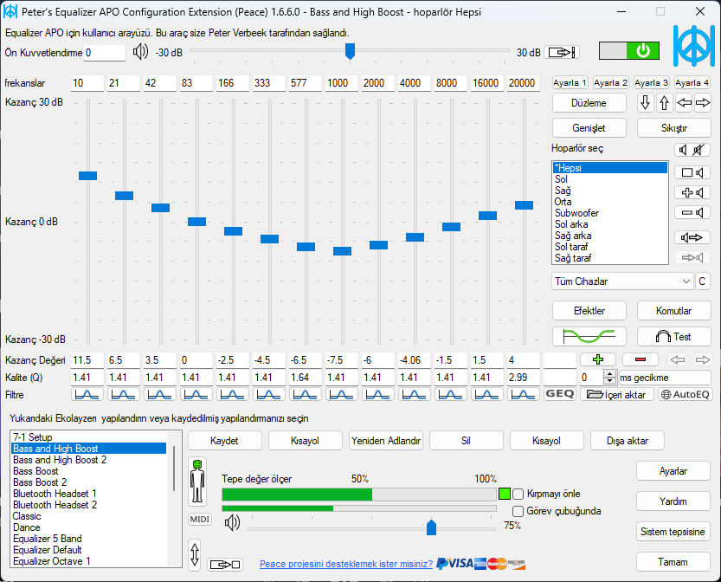Click the bottom arrow-to-box icon

coord(225,565)
